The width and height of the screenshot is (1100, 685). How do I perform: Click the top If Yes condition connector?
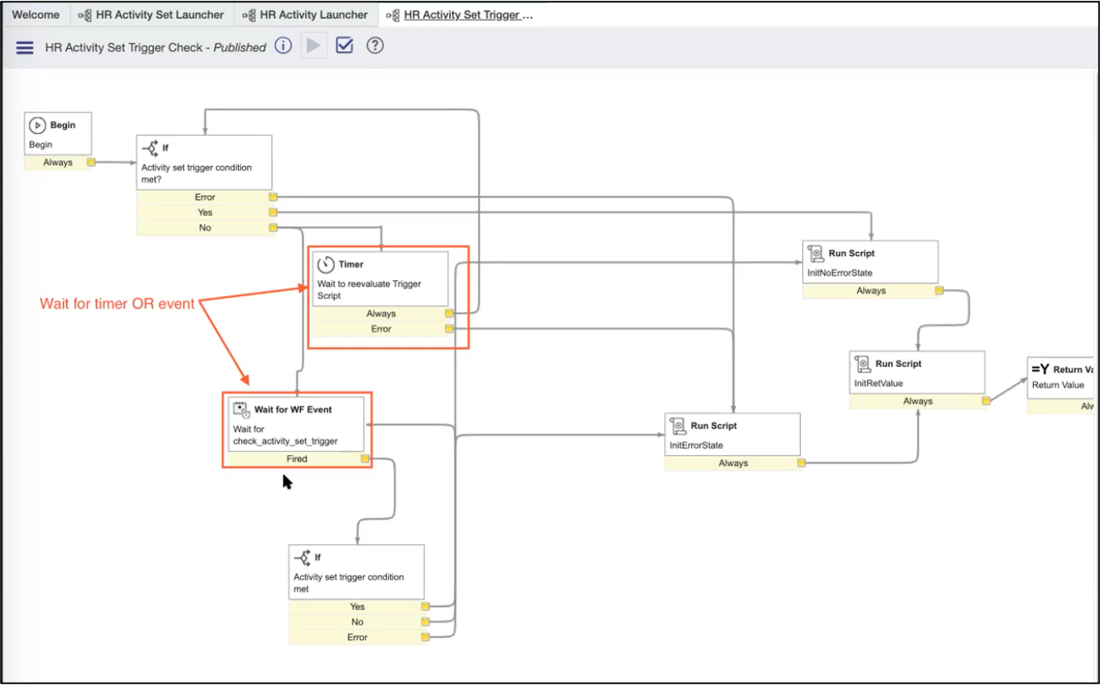[x=273, y=213]
